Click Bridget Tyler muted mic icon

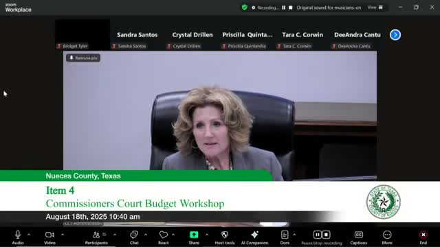[x=59, y=46]
